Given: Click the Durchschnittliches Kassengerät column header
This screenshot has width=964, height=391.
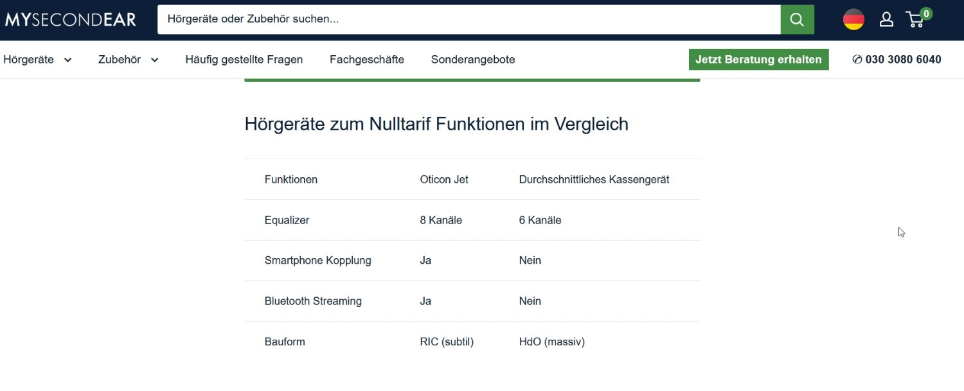Looking at the screenshot, I should pos(594,180).
